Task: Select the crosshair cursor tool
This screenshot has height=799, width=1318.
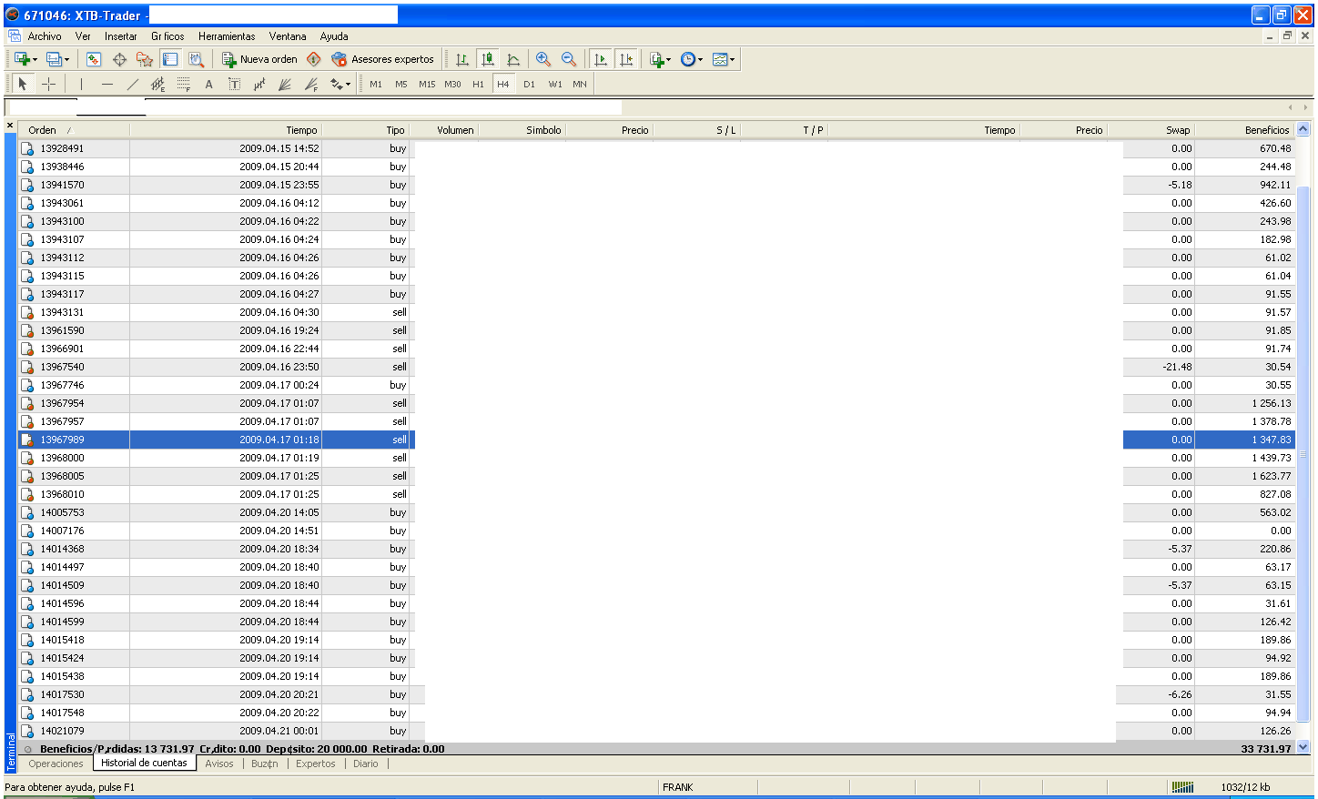Action: pos(49,84)
